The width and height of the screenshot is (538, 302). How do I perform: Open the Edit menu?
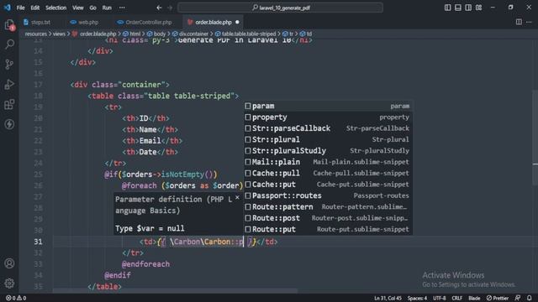(35, 8)
